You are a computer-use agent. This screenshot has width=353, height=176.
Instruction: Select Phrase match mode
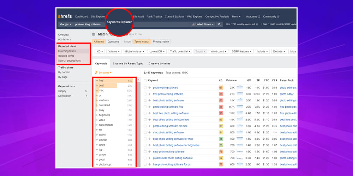[161, 42]
